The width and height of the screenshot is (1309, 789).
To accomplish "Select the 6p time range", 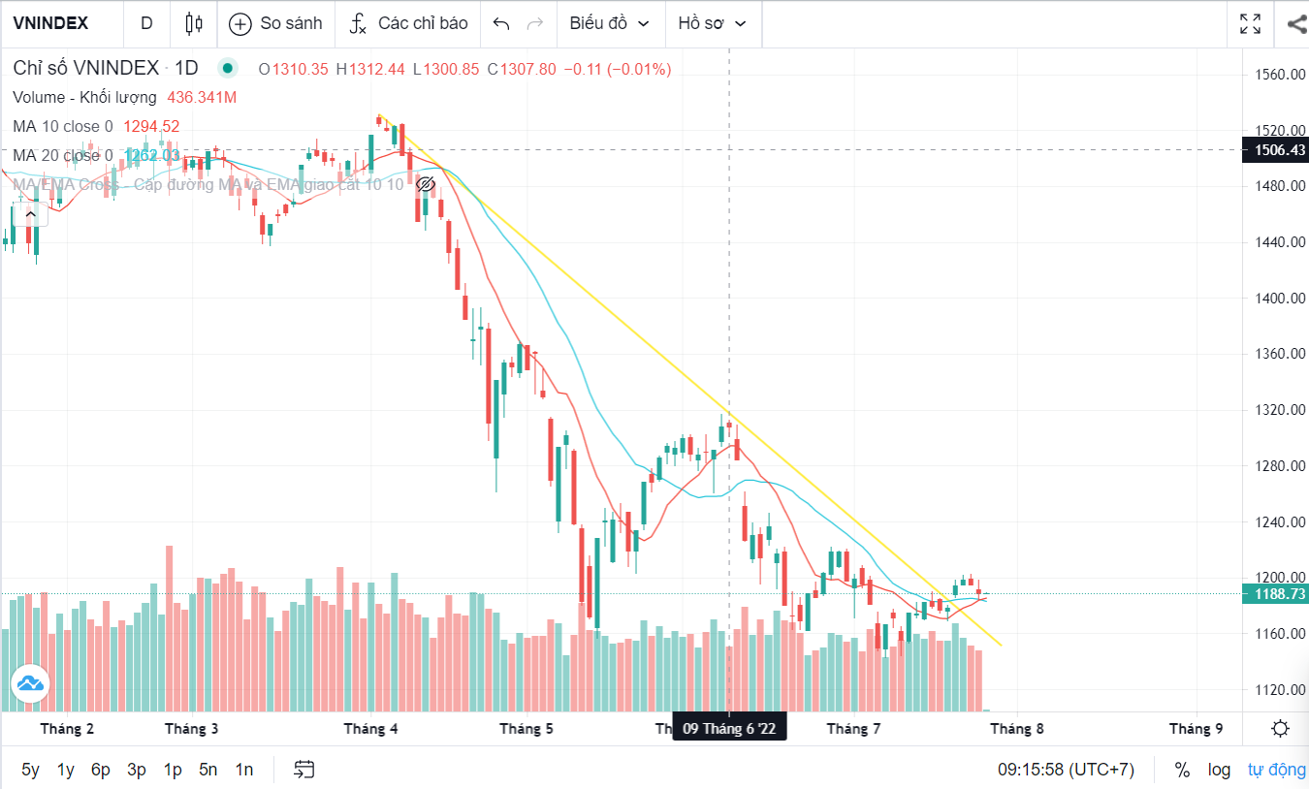I will point(101,770).
